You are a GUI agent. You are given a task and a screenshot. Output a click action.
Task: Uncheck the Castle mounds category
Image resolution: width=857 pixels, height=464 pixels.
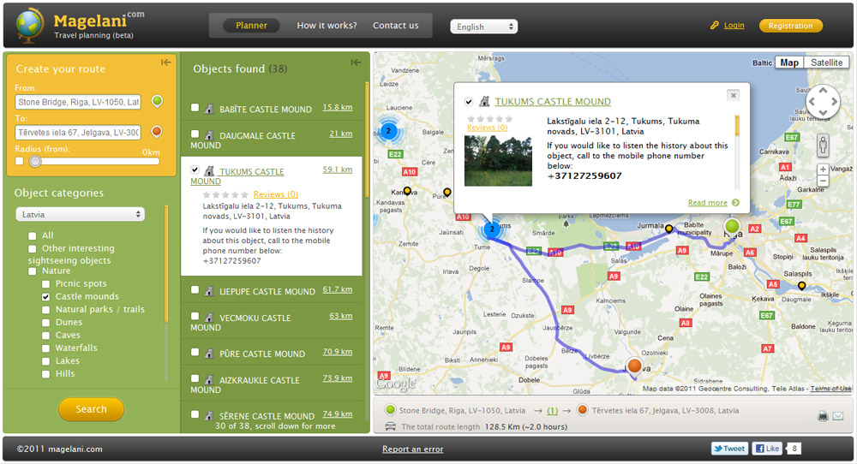pos(46,297)
